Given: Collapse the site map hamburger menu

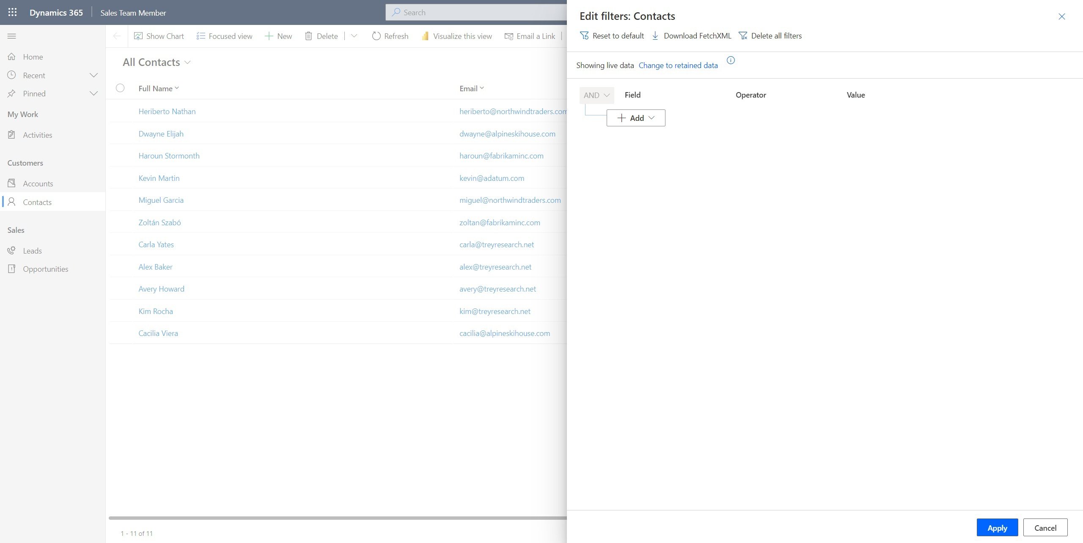Looking at the screenshot, I should tap(12, 36).
